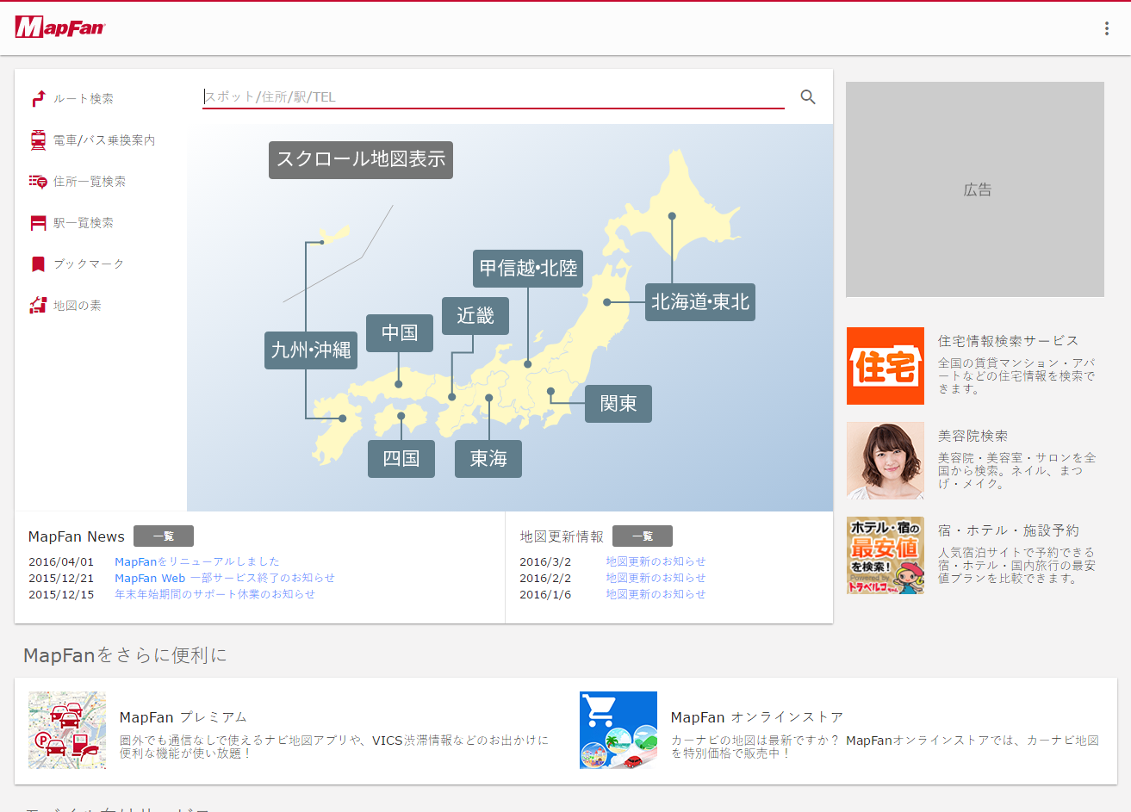This screenshot has width=1131, height=812.
Task: Click the magnifier search icon
Action: (808, 97)
